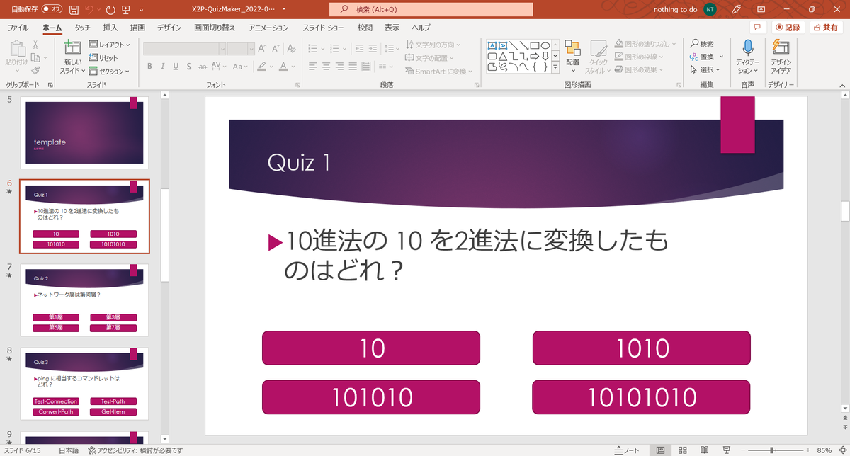Click the 共有 (Share) button
850x456 pixels.
pyautogui.click(x=827, y=28)
